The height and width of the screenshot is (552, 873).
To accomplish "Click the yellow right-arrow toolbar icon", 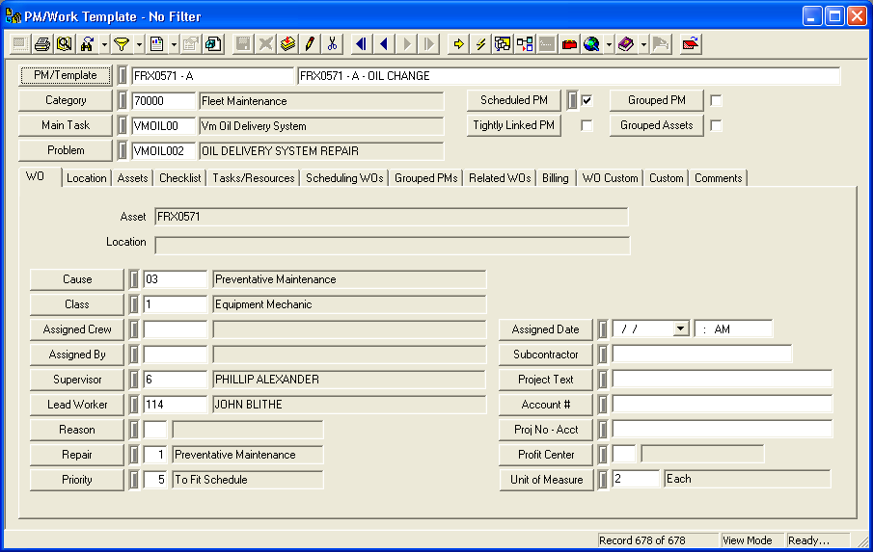I will click(458, 44).
